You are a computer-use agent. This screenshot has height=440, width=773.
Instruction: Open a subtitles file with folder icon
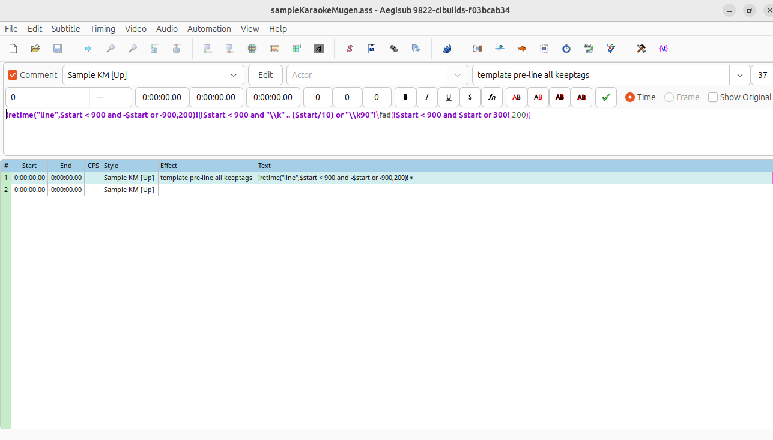click(35, 49)
